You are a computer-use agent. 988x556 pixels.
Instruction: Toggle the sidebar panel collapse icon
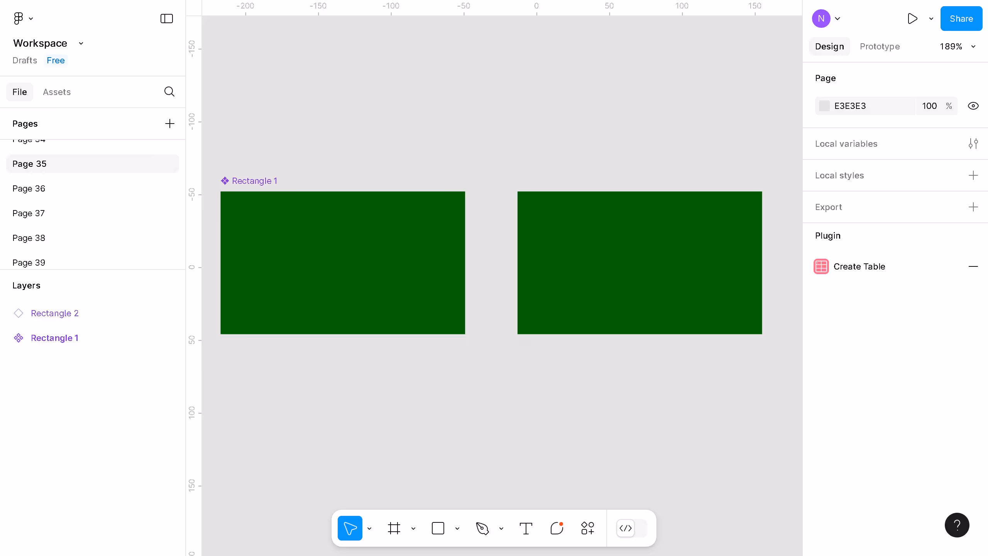166,19
